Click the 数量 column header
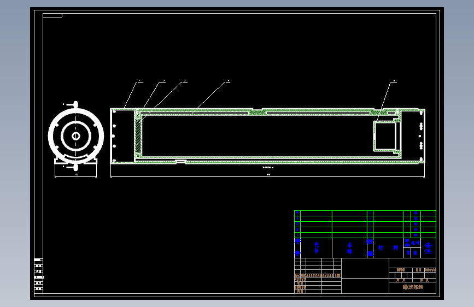Image resolution: width=474 pixels, height=307 pixels. (370, 248)
